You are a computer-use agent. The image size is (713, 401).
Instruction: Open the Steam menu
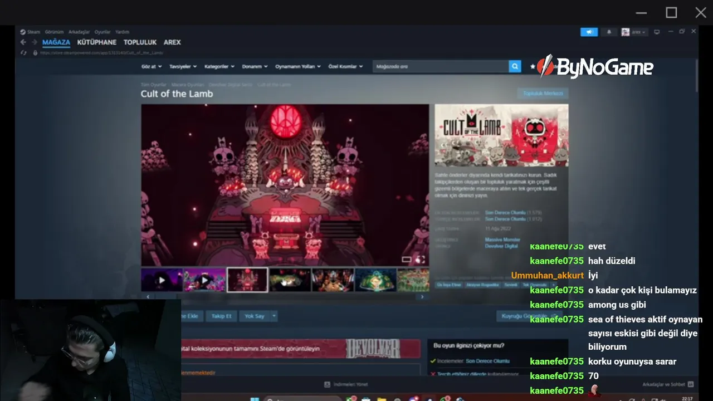pyautogui.click(x=31, y=32)
